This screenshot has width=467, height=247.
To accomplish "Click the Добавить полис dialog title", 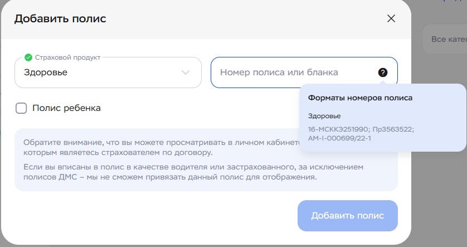I will click(x=60, y=19).
